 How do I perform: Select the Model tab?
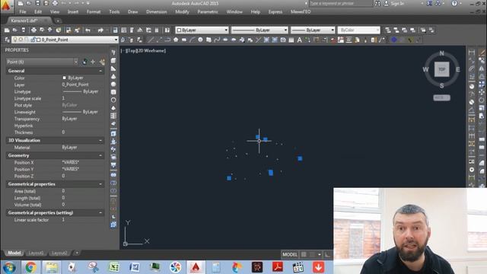point(14,253)
